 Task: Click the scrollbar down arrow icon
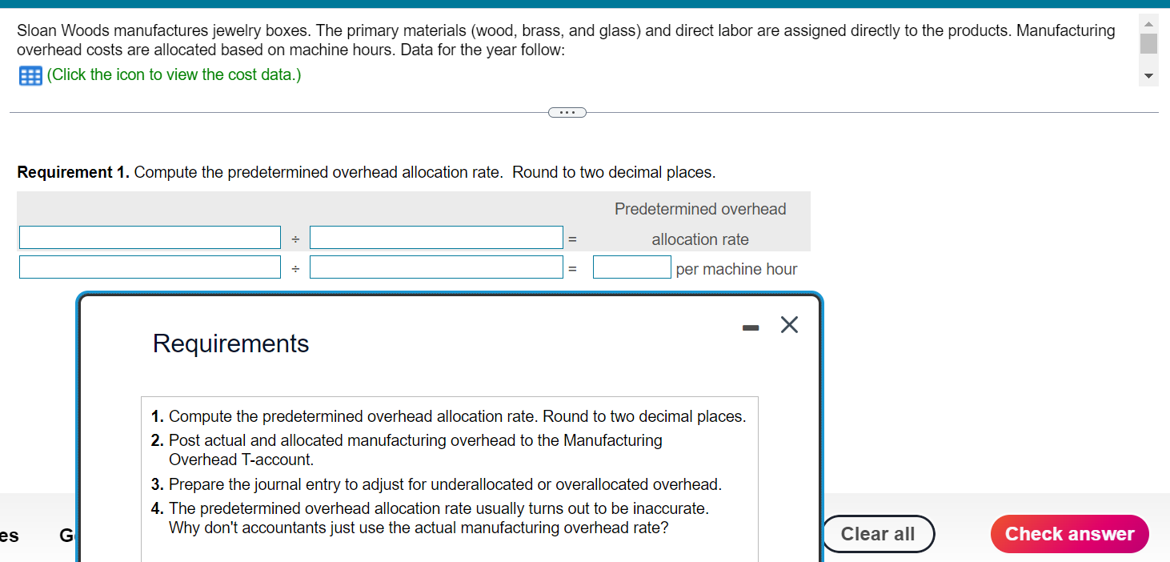pyautogui.click(x=1148, y=74)
